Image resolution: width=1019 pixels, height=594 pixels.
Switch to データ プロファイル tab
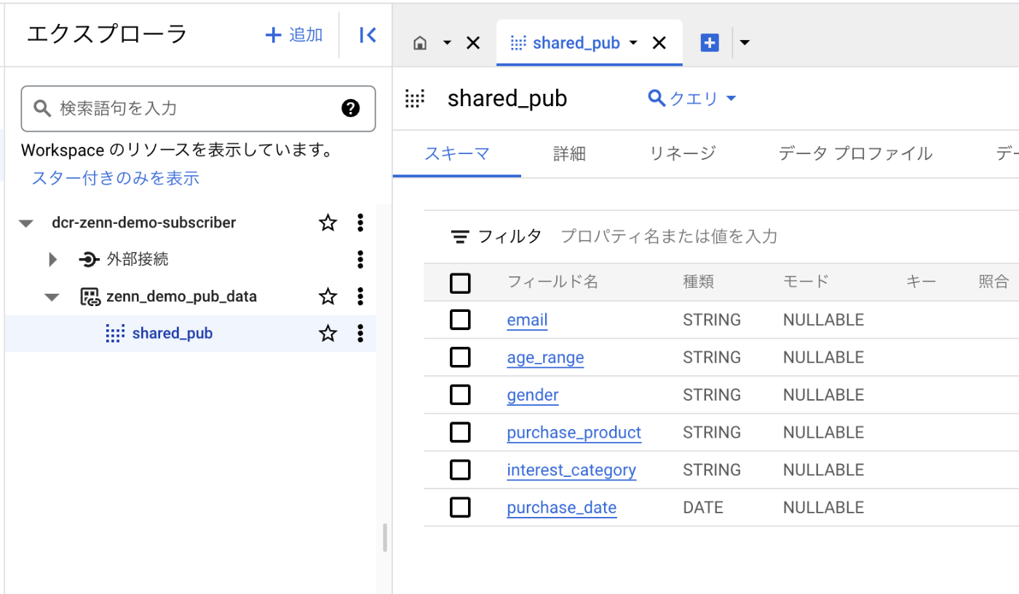(855, 153)
